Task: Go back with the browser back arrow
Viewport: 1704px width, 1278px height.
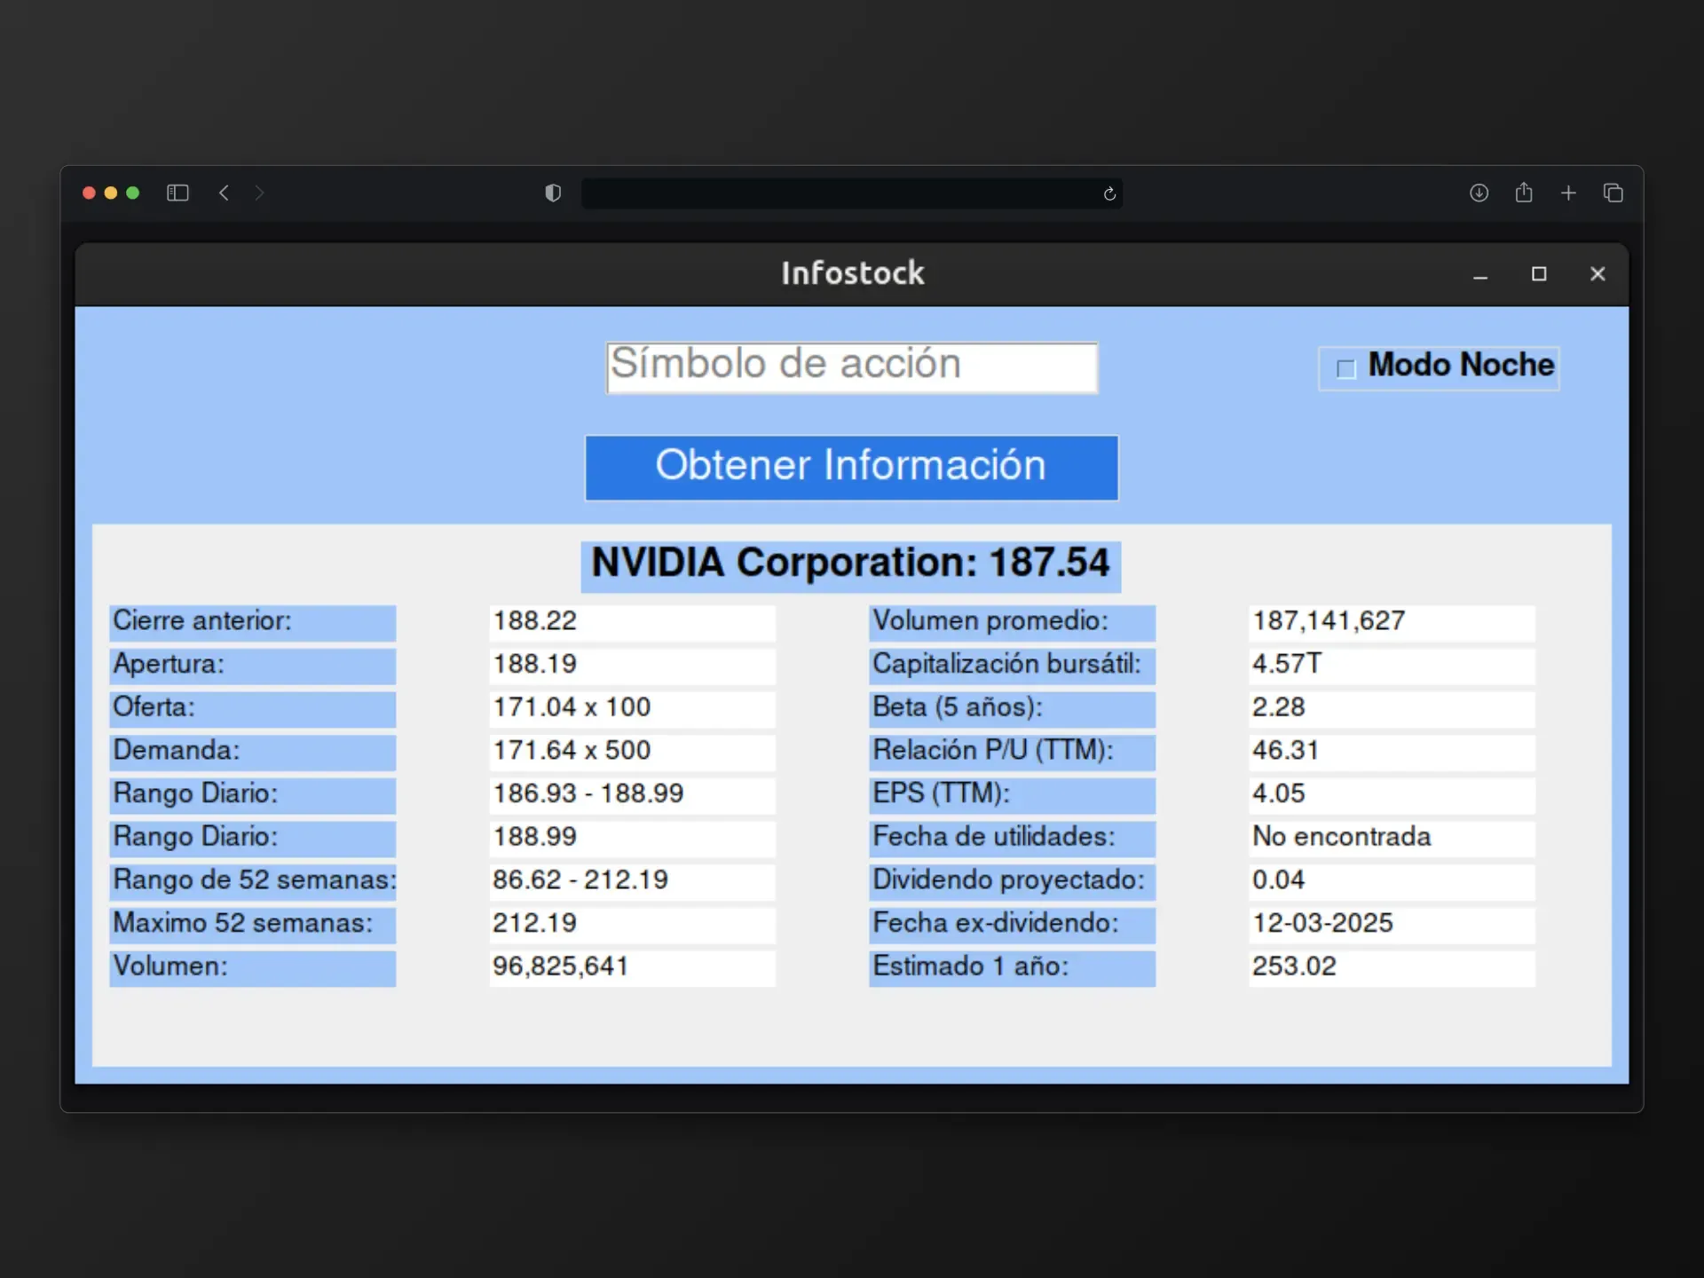Action: click(225, 193)
